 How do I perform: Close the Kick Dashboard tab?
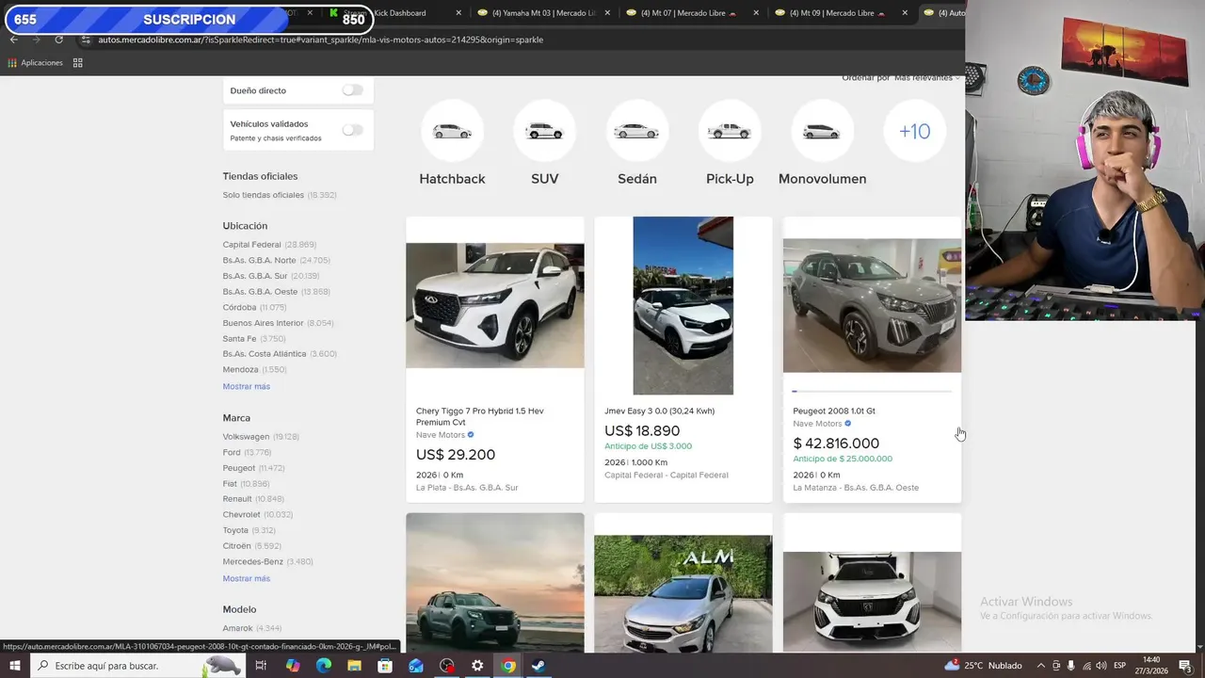click(x=458, y=13)
